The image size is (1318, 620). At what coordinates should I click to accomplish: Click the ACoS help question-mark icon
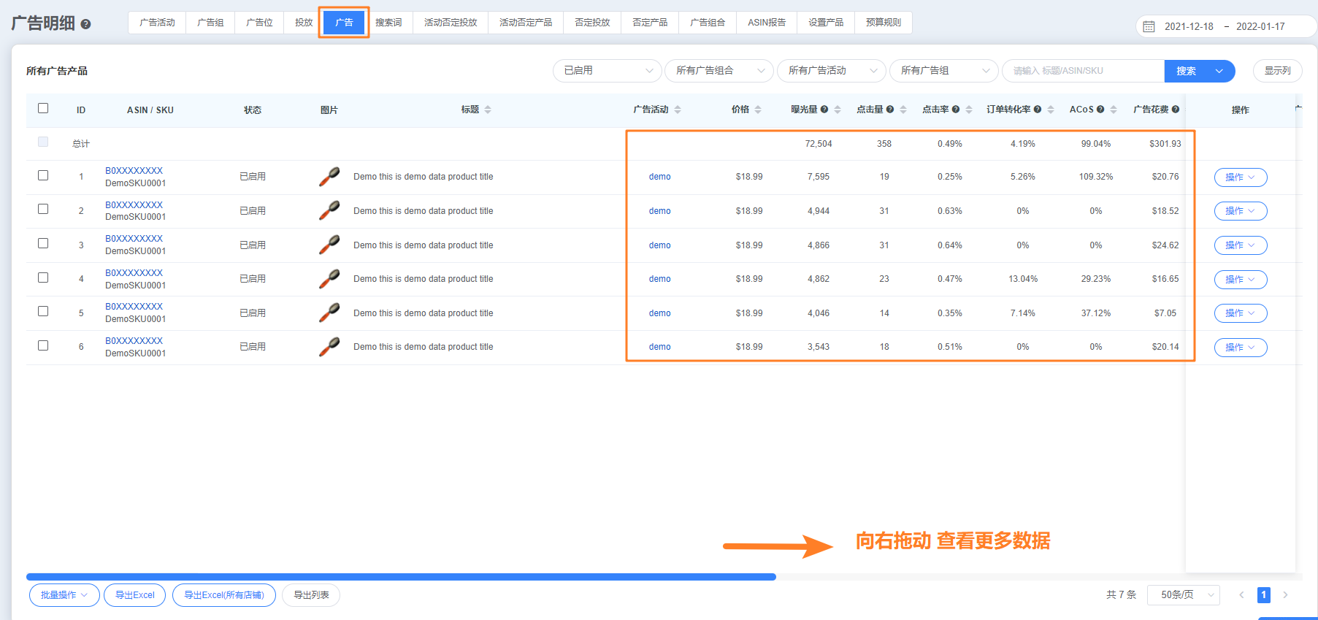click(1100, 110)
